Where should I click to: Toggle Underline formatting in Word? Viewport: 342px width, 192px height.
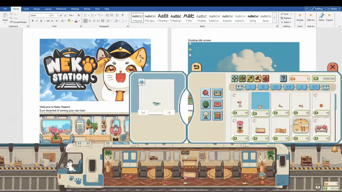click(x=41, y=21)
